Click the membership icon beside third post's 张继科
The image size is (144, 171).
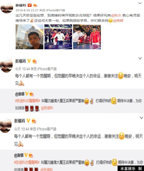34,121
